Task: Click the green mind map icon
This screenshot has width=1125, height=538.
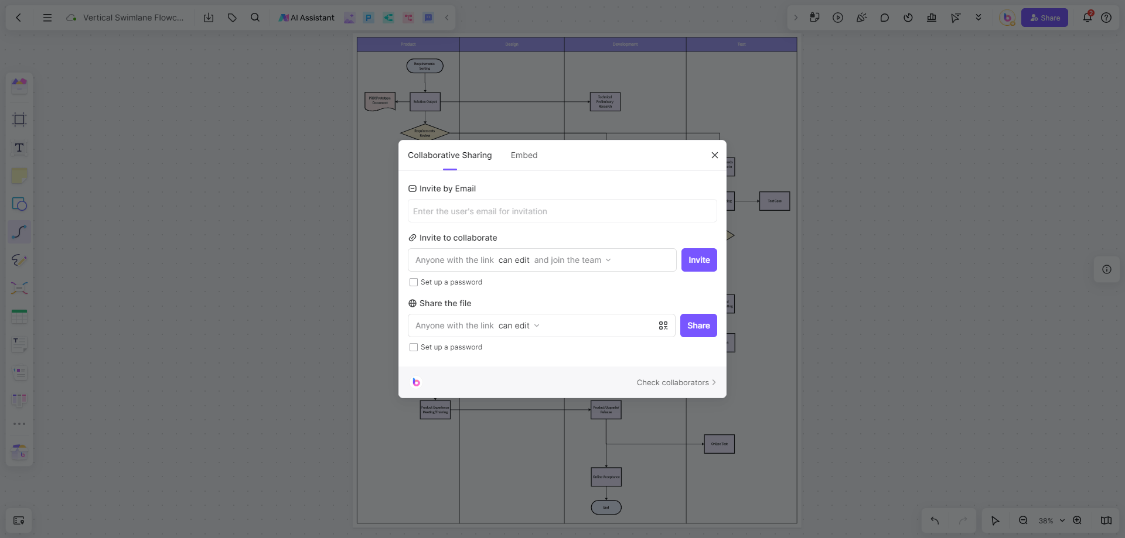Action: pos(388,18)
